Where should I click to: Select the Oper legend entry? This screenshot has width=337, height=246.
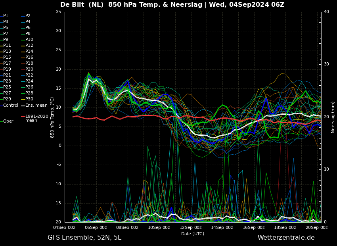[x=8, y=121]
